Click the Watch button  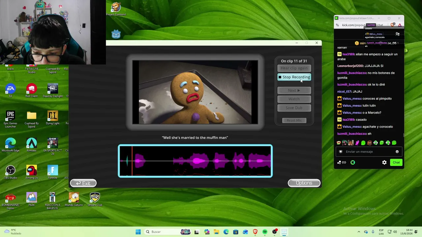[294, 99]
